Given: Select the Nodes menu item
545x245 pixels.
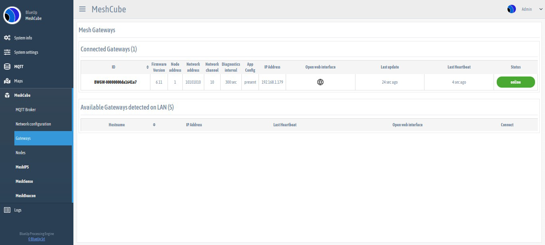Looking at the screenshot, I should coord(20,153).
